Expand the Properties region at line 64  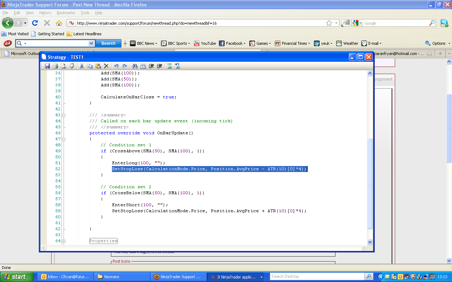tap(64, 241)
